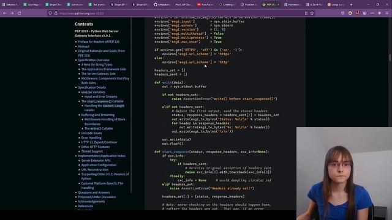The image size is (392, 220).
Task: Open 'Buffering and Streaming' link
Action: 98,115
